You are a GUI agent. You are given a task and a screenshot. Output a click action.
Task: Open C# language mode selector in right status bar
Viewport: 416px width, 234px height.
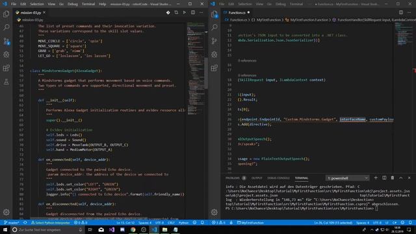pyautogui.click(x=395, y=222)
